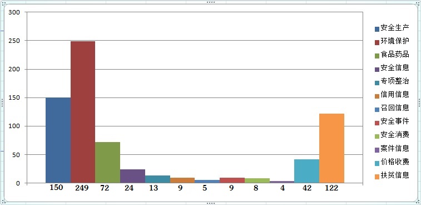Select the 召回信息 legend entry
Screen dimensions: 421x205
pos(392,108)
